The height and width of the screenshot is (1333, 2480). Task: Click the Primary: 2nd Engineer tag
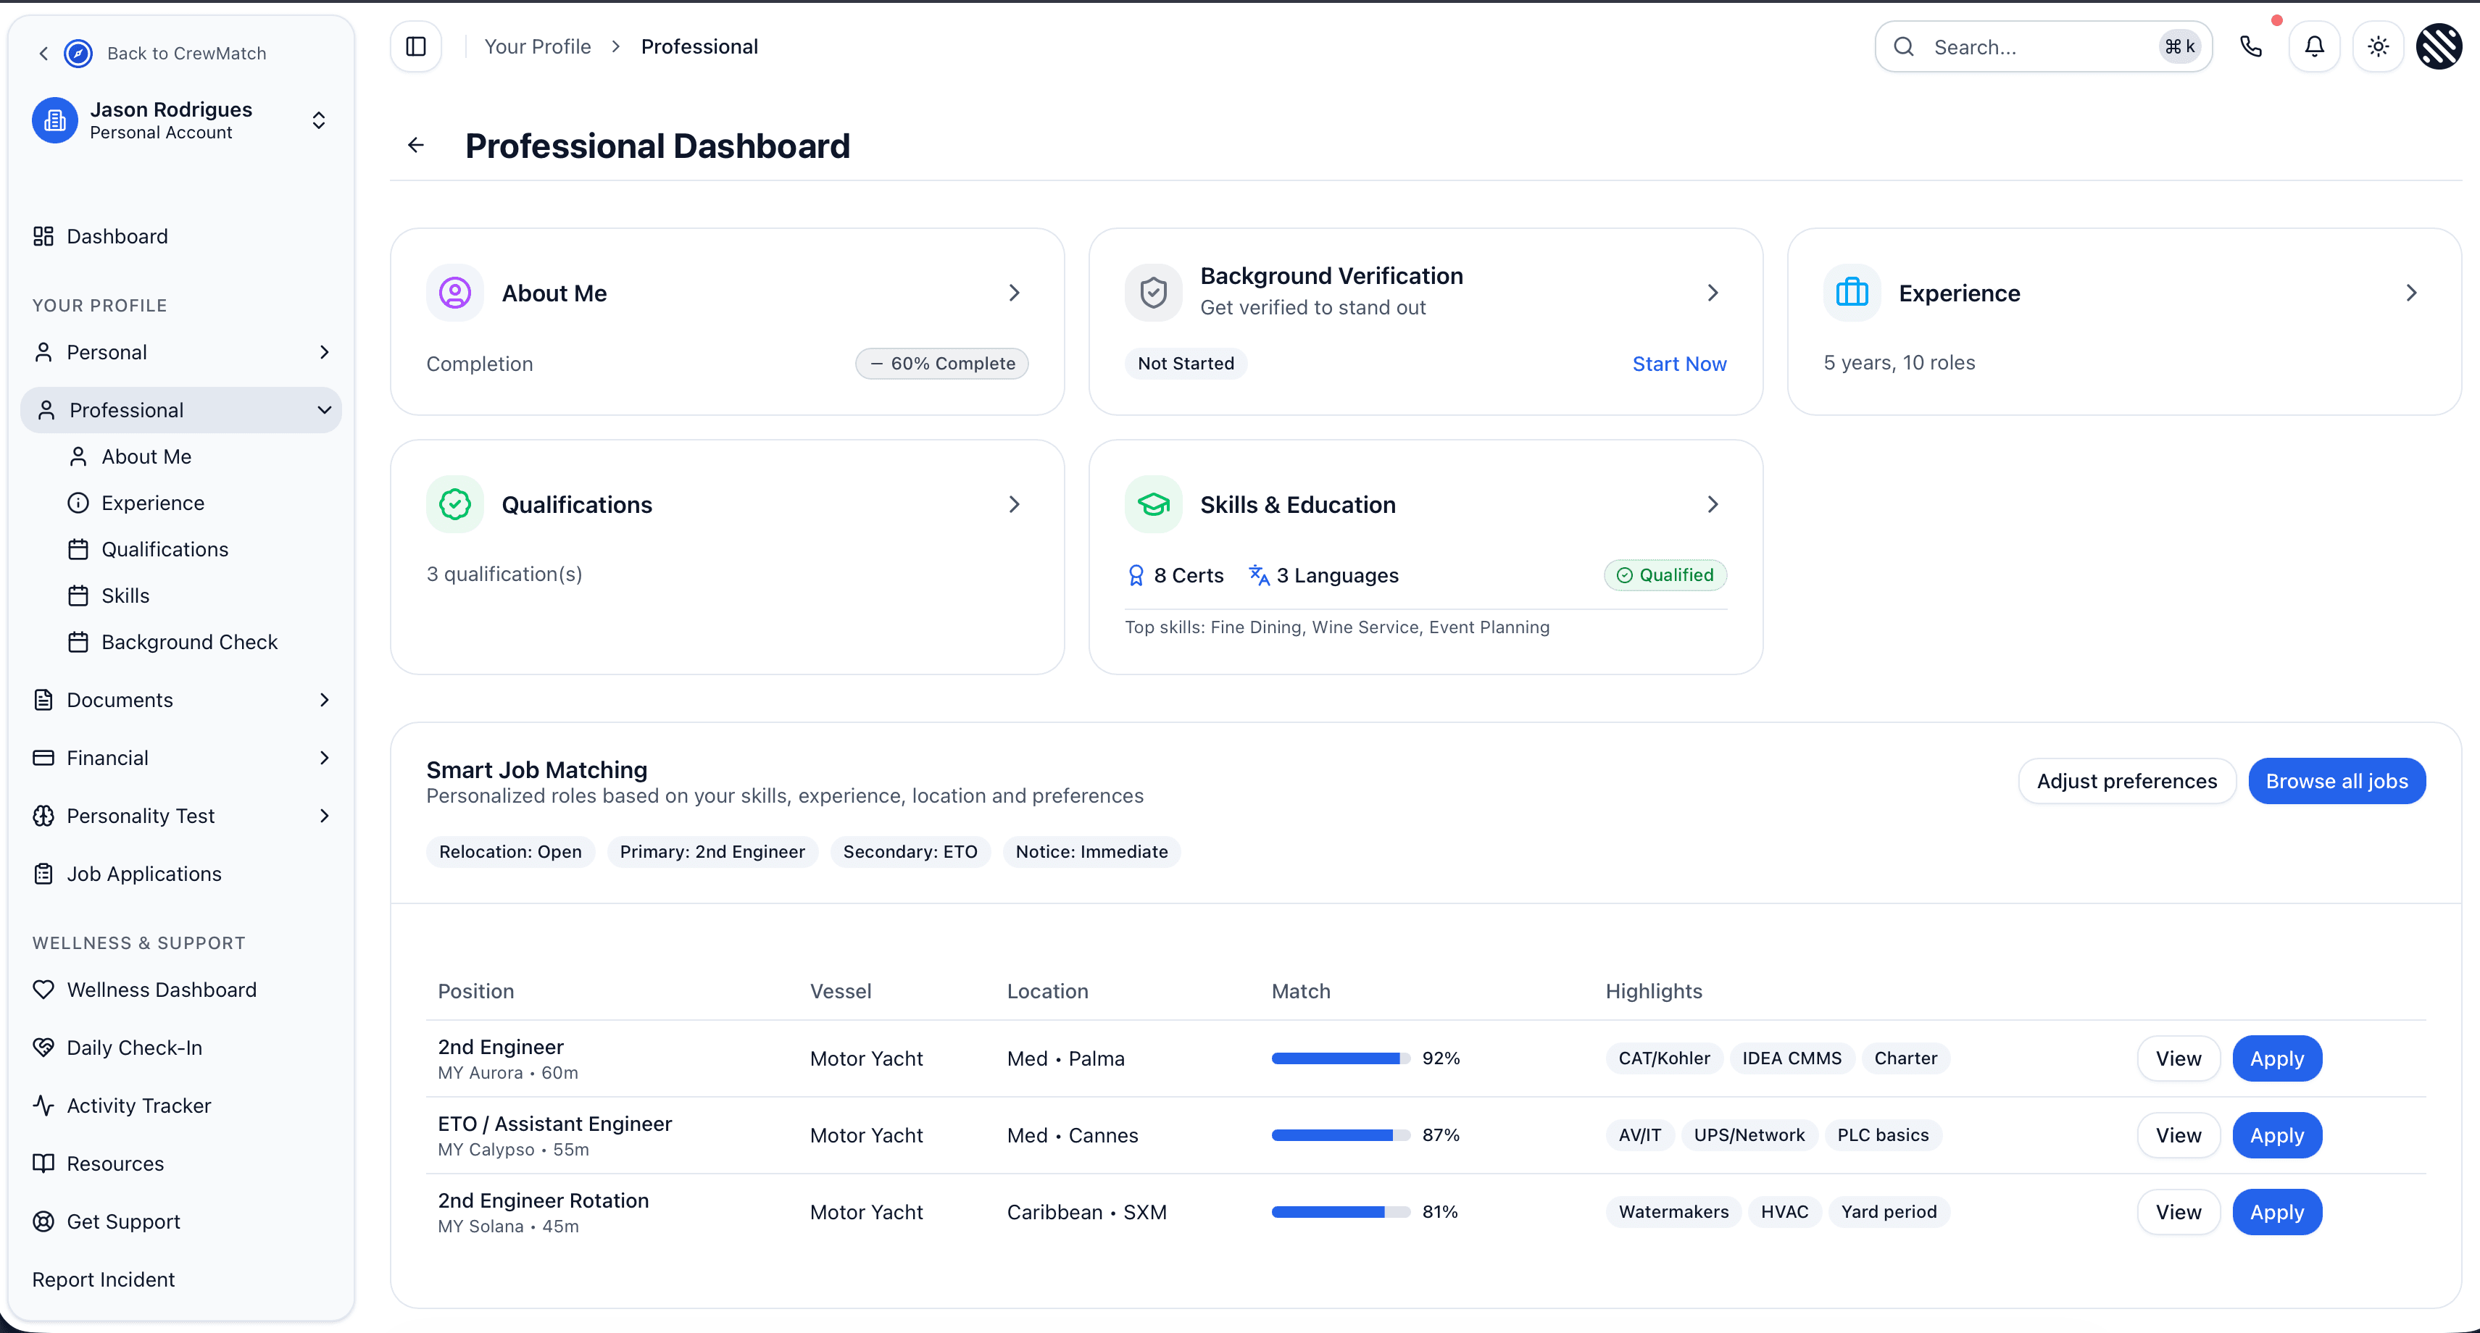click(712, 852)
